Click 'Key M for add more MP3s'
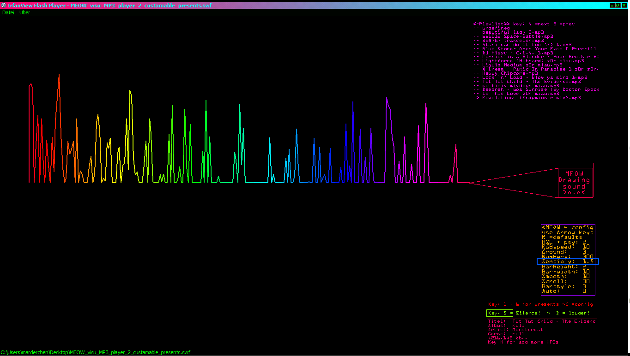Image resolution: width=630 pixels, height=356 pixels. coord(523,342)
